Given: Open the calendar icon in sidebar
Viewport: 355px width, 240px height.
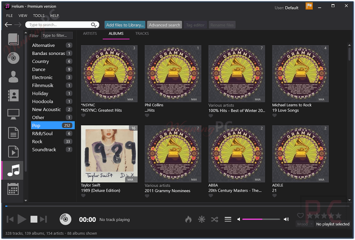Looking at the screenshot, I should [x=13, y=189].
